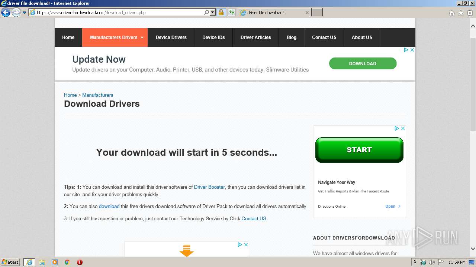Click the green START ad button
Image resolution: width=476 pixels, height=267 pixels.
[359, 150]
